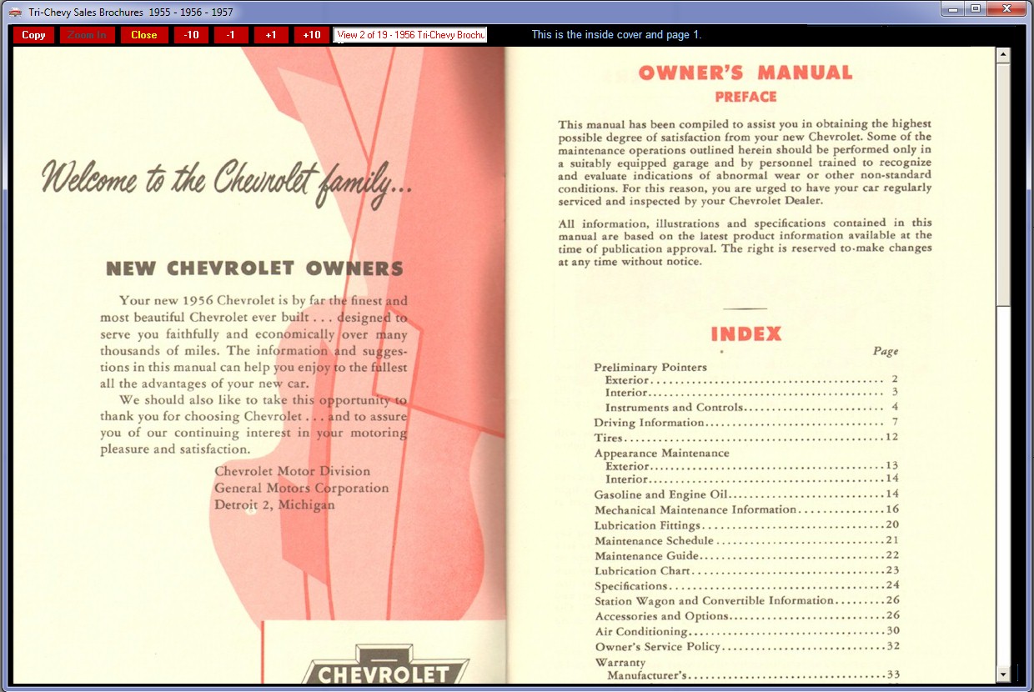The width and height of the screenshot is (1034, 692).
Task: Minimize the Tri-Chevy Sales Brochures window
Action: coord(952,9)
